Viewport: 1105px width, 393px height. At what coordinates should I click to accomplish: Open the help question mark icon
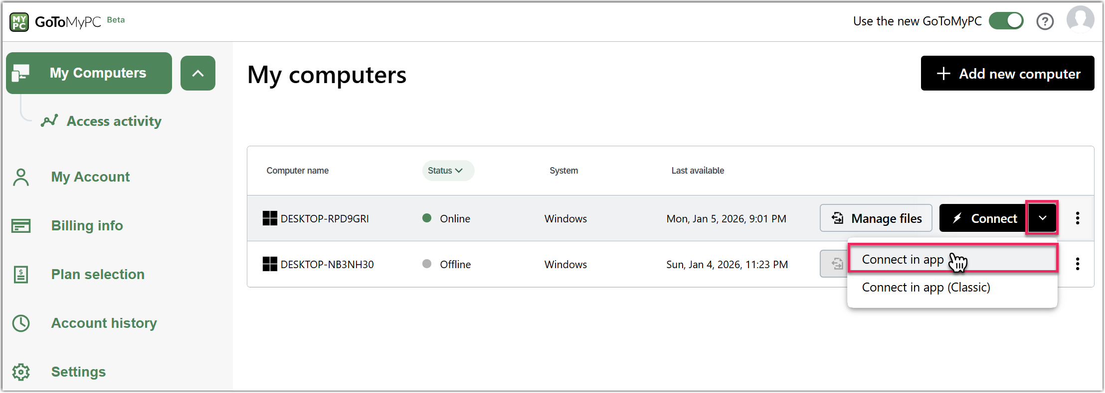pos(1045,21)
